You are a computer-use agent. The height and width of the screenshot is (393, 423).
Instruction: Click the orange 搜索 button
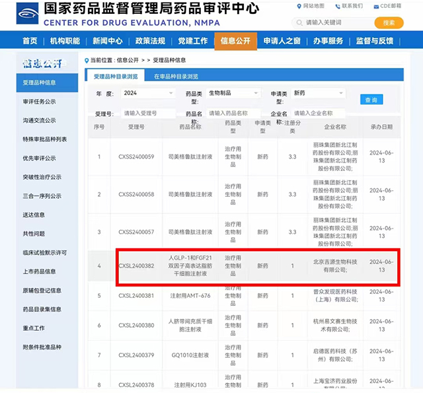point(389,22)
